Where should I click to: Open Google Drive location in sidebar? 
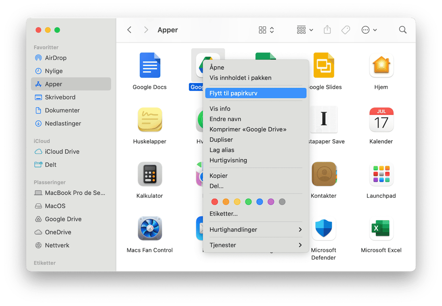tap(71, 219)
